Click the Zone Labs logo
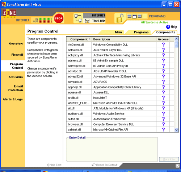181x172 pixels. coord(9,13)
